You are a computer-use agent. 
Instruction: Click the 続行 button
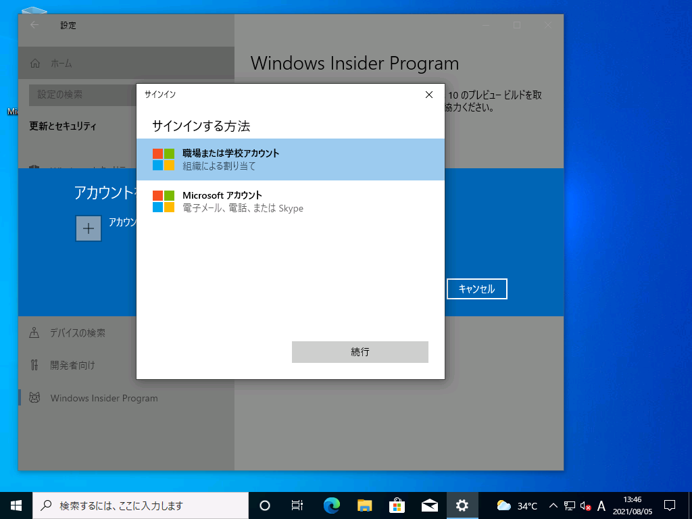(x=360, y=351)
